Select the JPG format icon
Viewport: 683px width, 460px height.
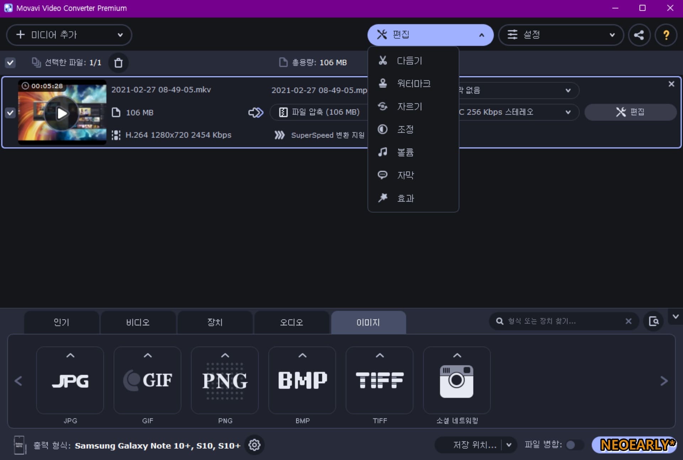[70, 381]
